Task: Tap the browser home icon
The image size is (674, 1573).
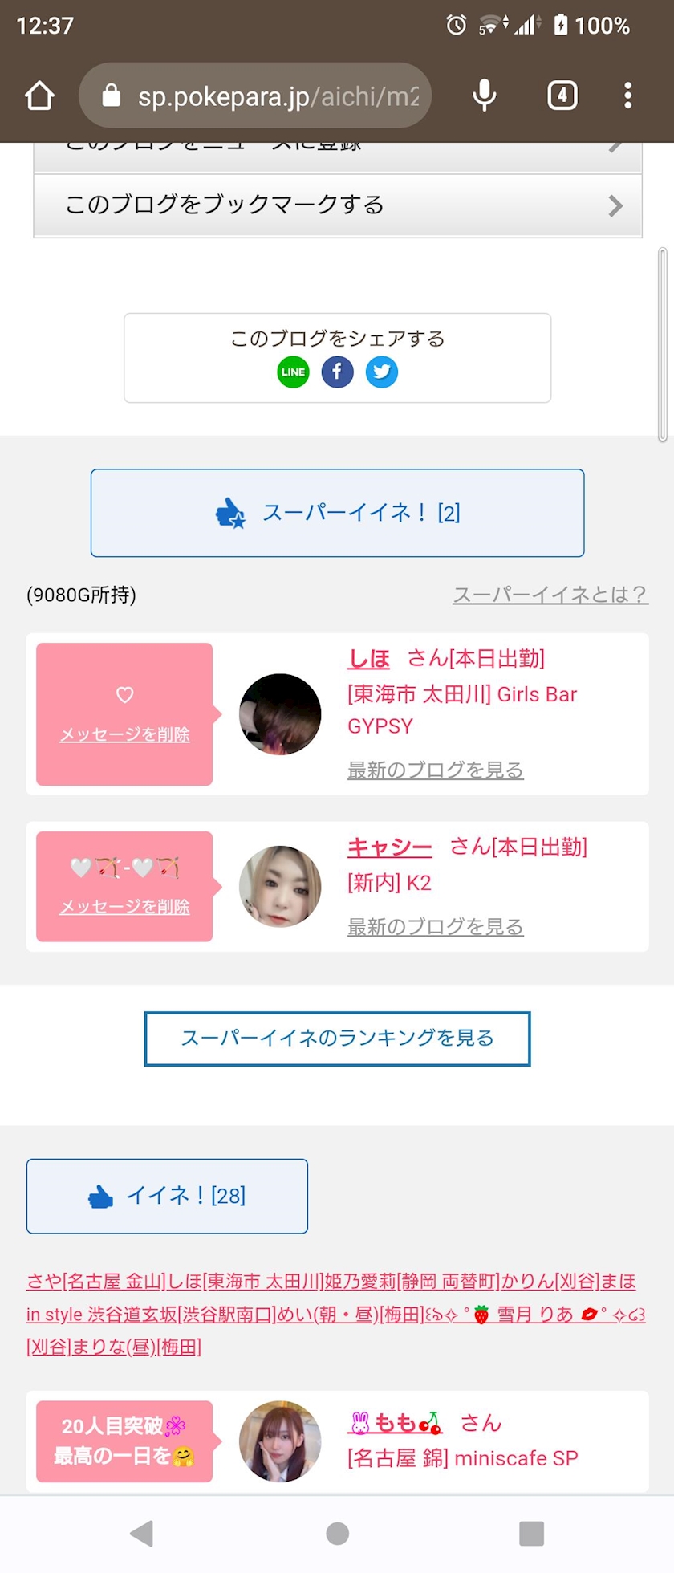Action: pos(39,96)
